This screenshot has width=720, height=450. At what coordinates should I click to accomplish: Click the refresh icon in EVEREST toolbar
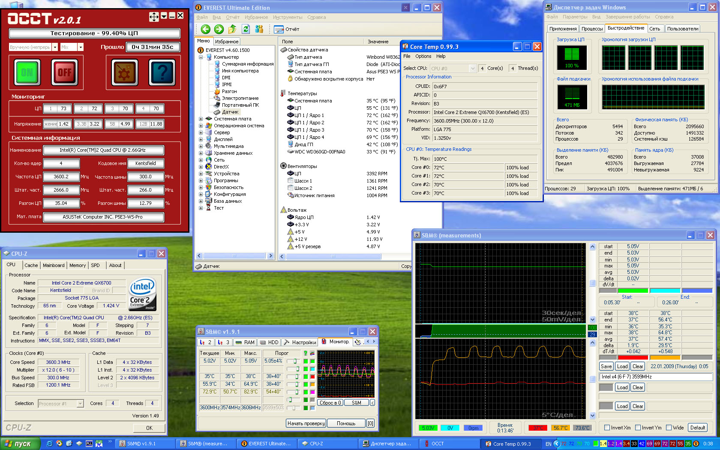[x=246, y=29]
